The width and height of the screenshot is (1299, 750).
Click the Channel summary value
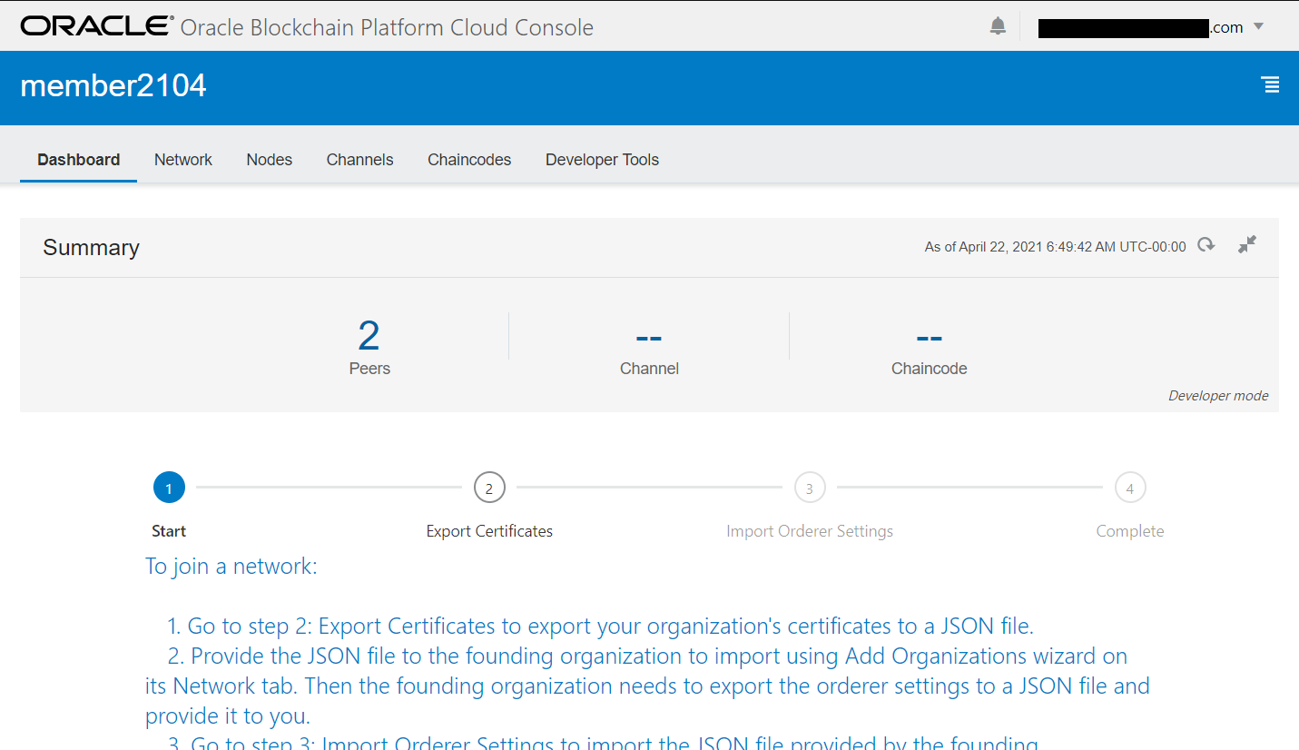click(649, 338)
